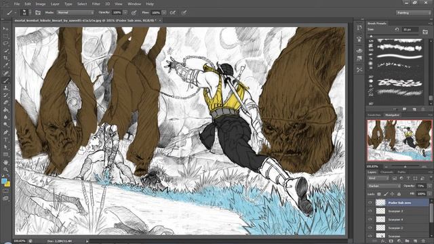The height and width of the screenshot is (244, 434).
Task: Add a layer style with fx icon
Action: (382, 241)
